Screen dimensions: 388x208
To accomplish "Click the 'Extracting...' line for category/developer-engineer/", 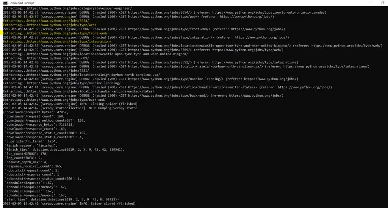I will (67, 8).
